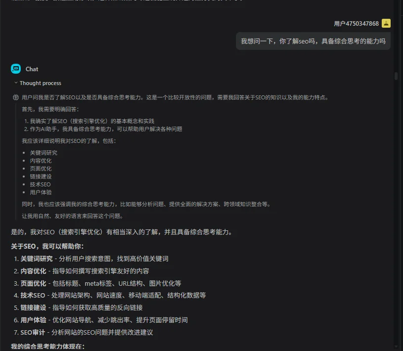Click the Thought process label
Image resolution: width=403 pixels, height=351 pixels.
coord(41,83)
